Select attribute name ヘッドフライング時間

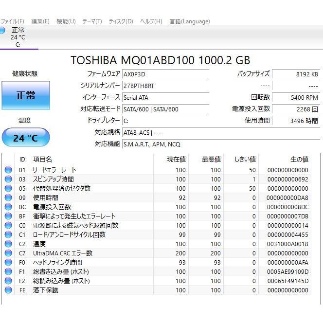[57, 263]
